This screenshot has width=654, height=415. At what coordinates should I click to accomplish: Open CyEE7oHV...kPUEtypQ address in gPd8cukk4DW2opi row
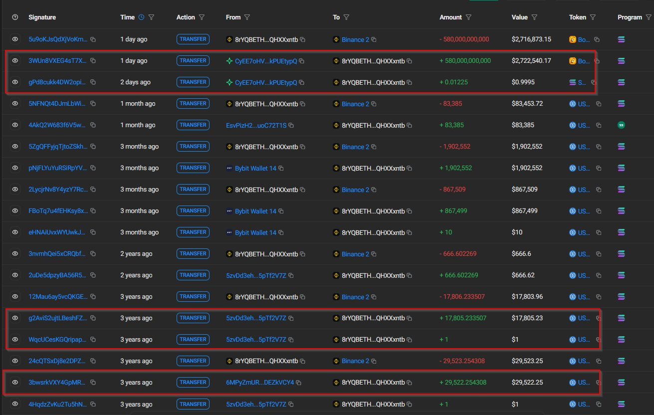pos(266,82)
